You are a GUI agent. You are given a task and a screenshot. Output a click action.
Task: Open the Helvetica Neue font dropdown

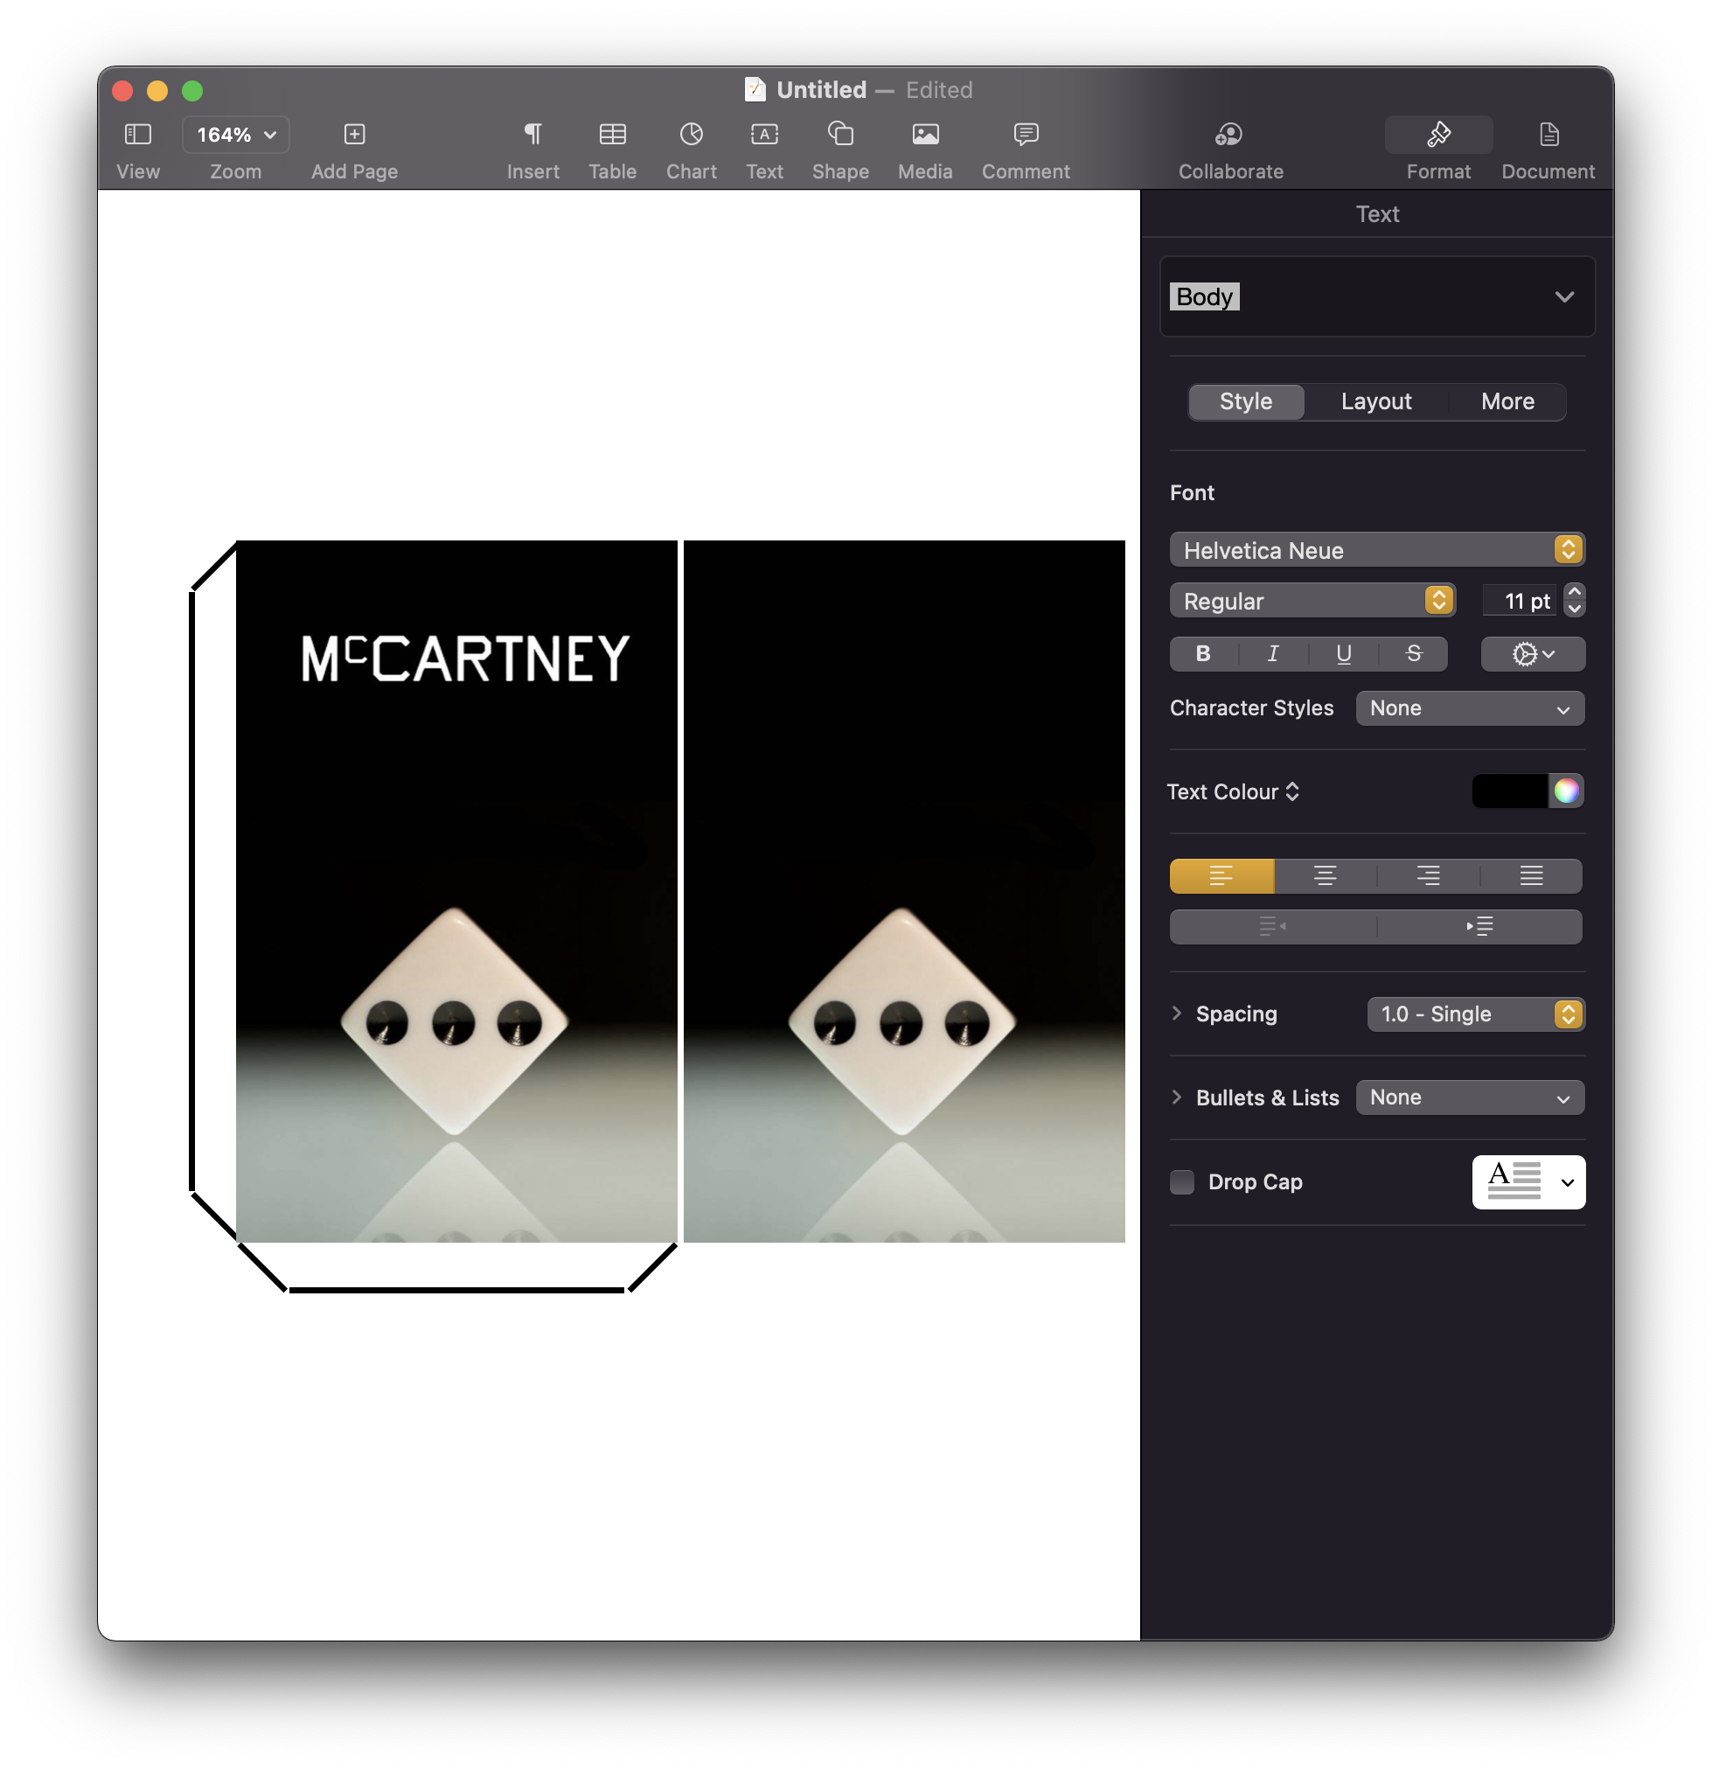pos(1376,550)
